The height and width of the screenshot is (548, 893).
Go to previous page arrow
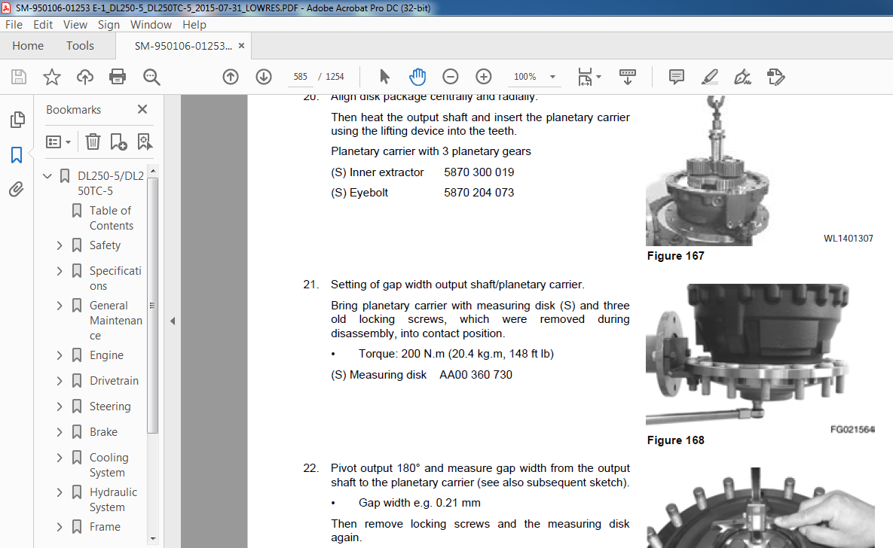click(231, 77)
